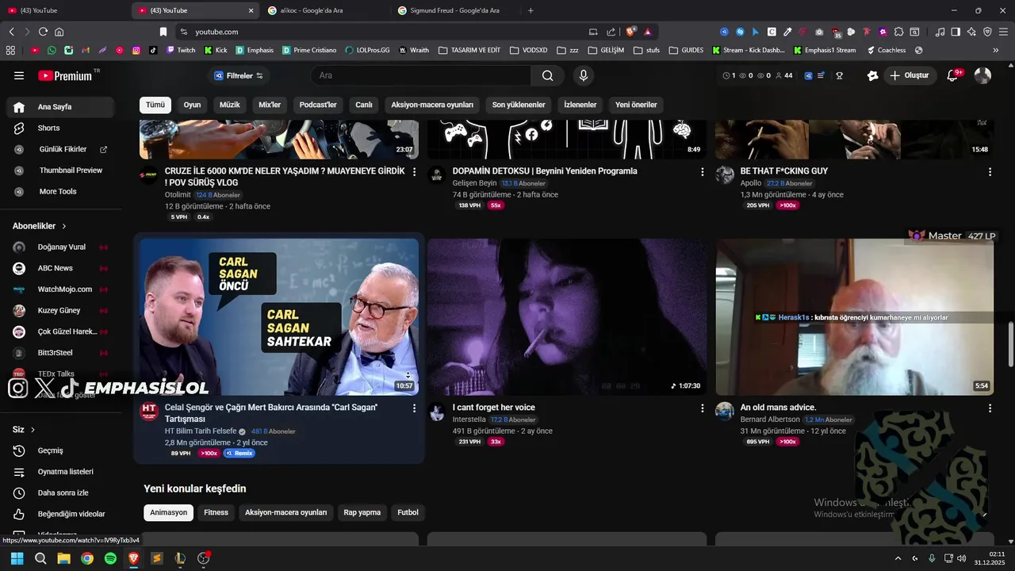Open the WhatsApp bookmark icon

tap(52, 50)
